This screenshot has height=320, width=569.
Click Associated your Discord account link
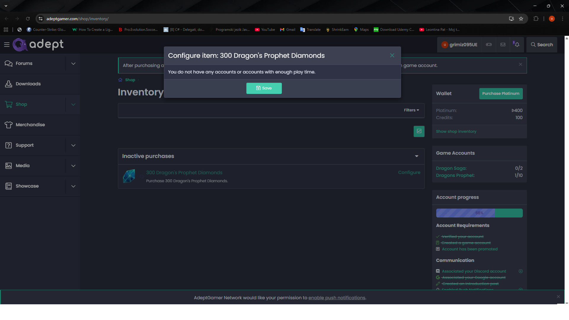(474, 271)
